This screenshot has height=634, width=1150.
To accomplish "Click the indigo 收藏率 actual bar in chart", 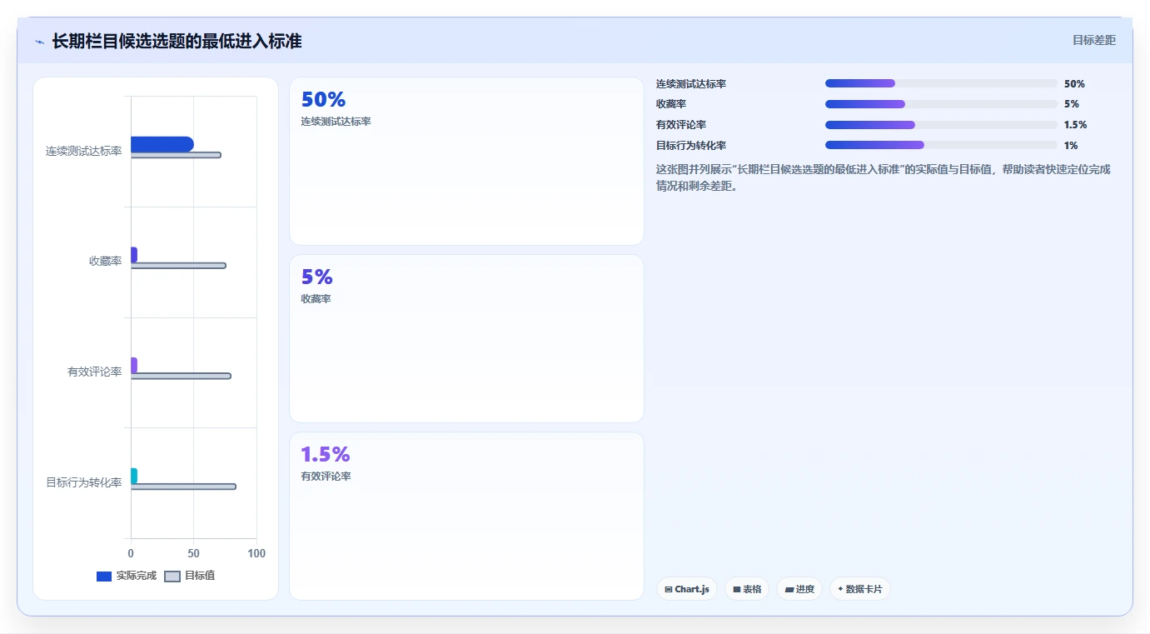I will [134, 255].
